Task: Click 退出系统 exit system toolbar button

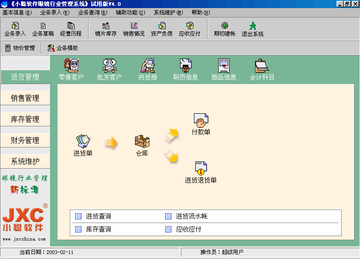Action: point(252,29)
